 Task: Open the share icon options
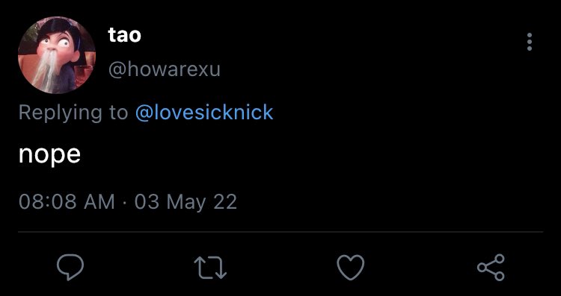tap(491, 268)
